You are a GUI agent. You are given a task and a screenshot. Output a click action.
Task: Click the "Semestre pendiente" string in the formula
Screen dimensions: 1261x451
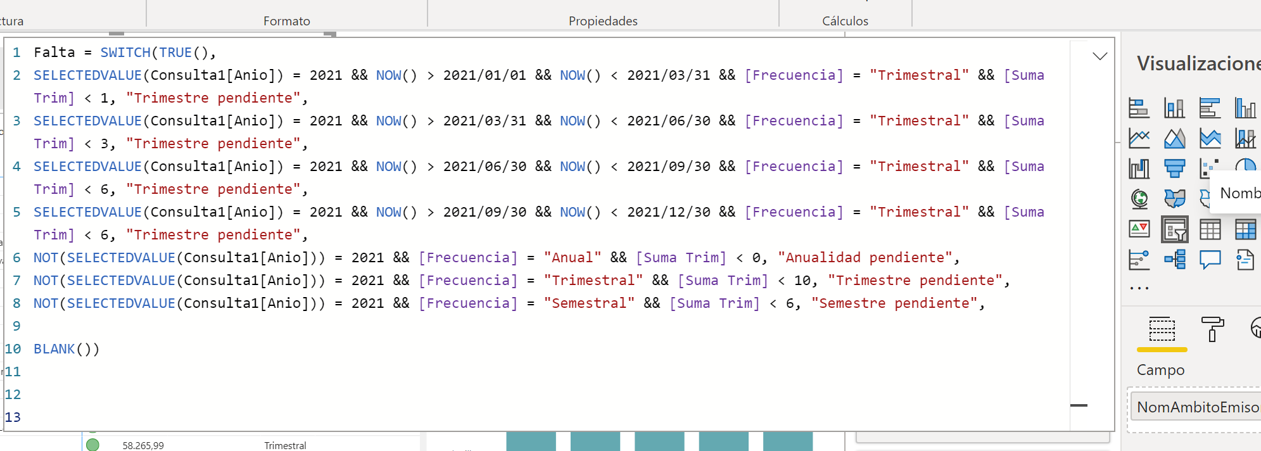(894, 303)
